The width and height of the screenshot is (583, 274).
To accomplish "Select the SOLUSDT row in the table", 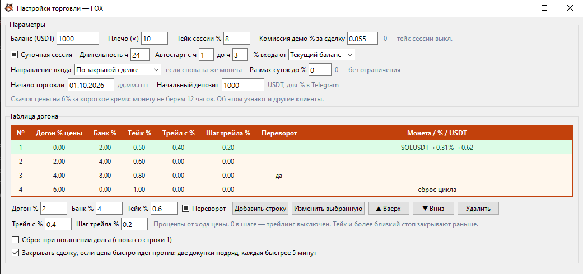I will tap(292, 148).
